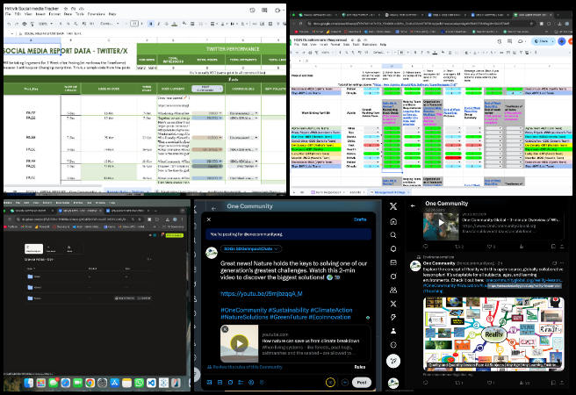Open Profile person icon in the X sidebar
Image resolution: width=576 pixels, height=395 pixels.
(x=393, y=331)
